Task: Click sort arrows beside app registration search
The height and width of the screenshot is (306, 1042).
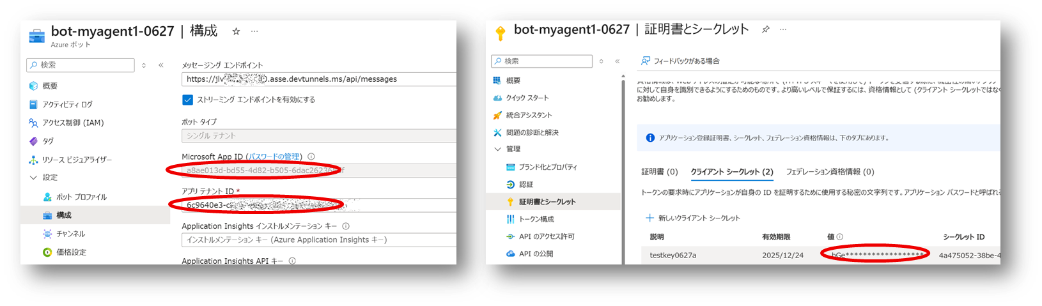Action: click(x=601, y=61)
